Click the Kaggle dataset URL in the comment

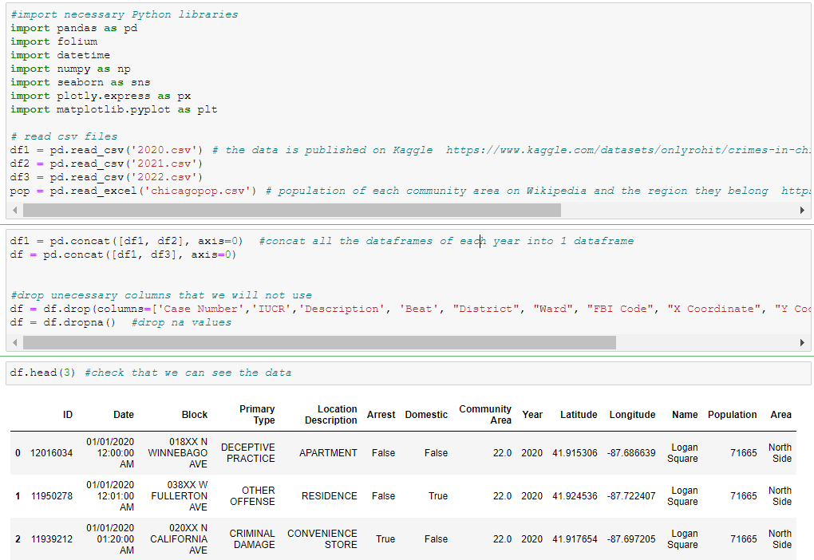(x=628, y=150)
